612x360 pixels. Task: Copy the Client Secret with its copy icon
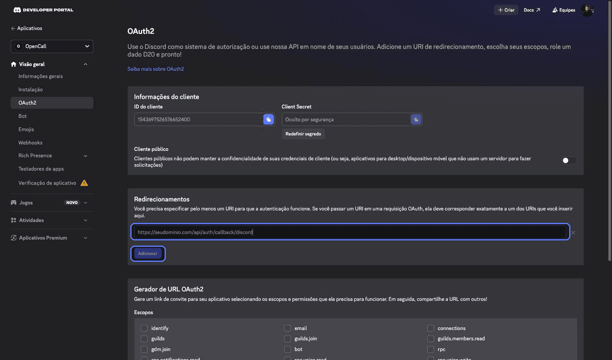click(x=416, y=120)
